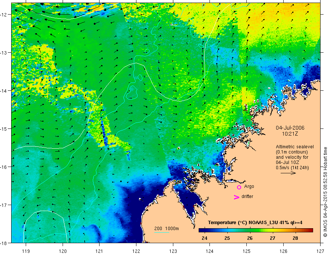Click the 'Temperature (°C) NOAA15_L3U 41% ql>=4' title
Viewport: 328px width, 254px height.
pyautogui.click(x=255, y=223)
